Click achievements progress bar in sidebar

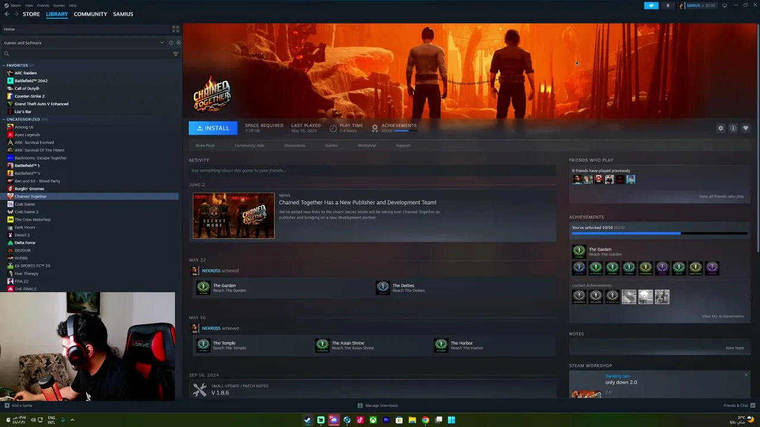659,234
